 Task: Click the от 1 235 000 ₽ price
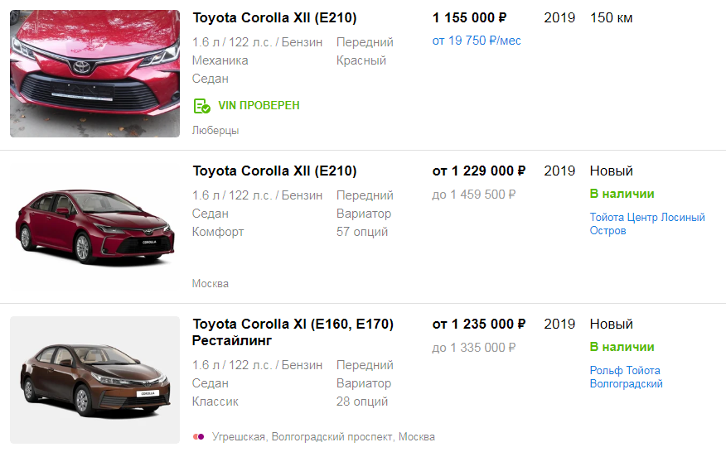tap(478, 324)
